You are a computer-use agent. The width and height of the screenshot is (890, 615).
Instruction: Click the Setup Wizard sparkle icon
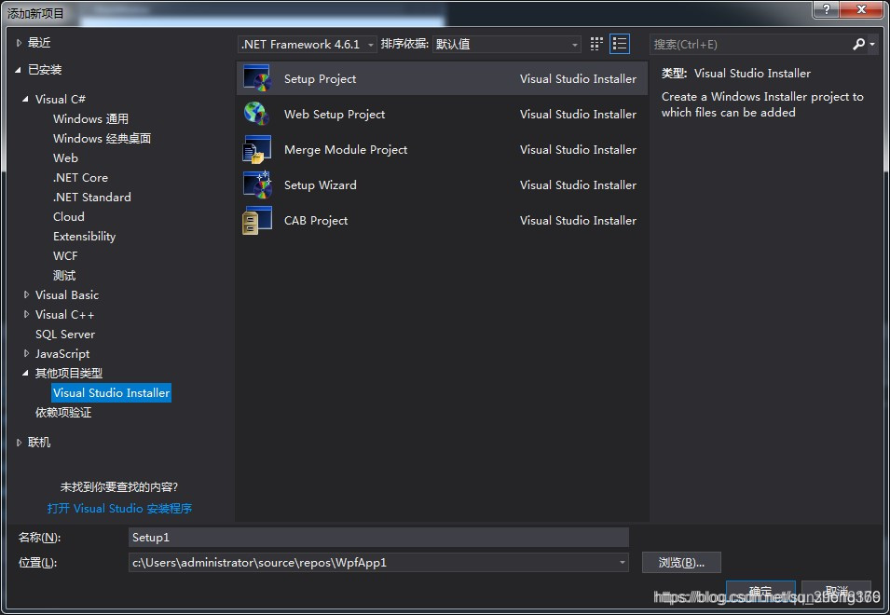coord(257,184)
